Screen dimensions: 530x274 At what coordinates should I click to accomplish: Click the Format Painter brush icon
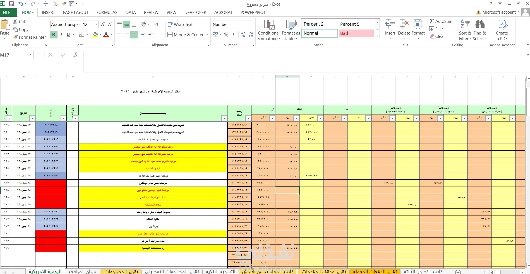pos(16,37)
